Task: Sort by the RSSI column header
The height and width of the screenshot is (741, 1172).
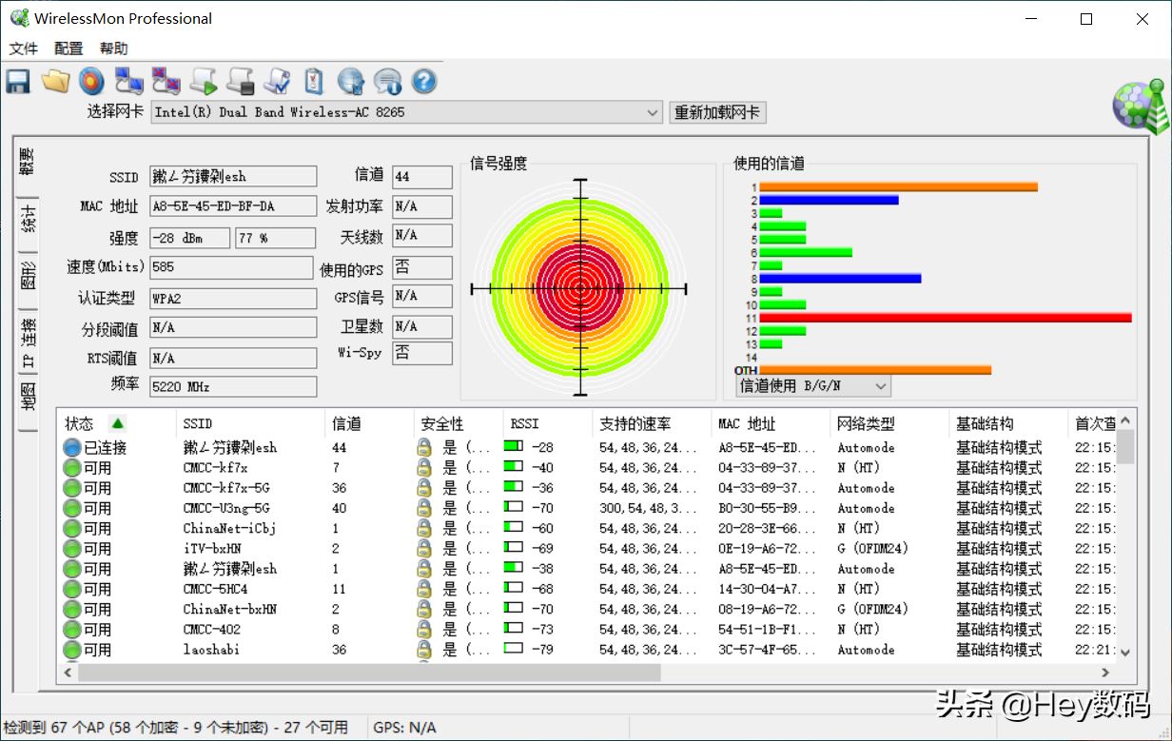Action: 547,423
